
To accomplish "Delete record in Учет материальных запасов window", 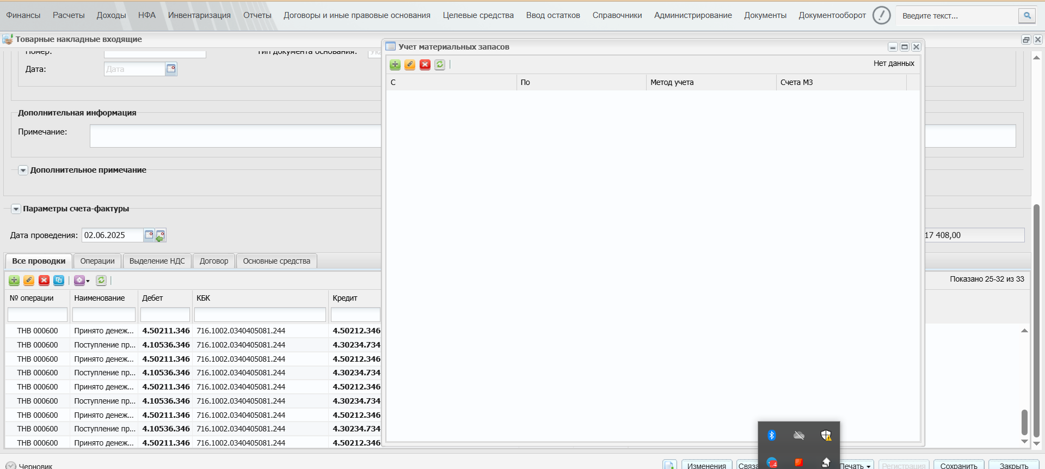I will tap(425, 65).
